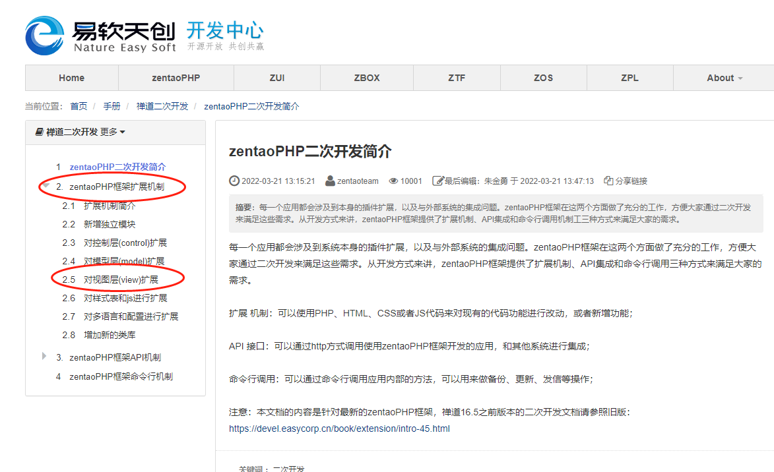
Task: Open section 2.4 对模型层(model)扩展
Action: 124,261
